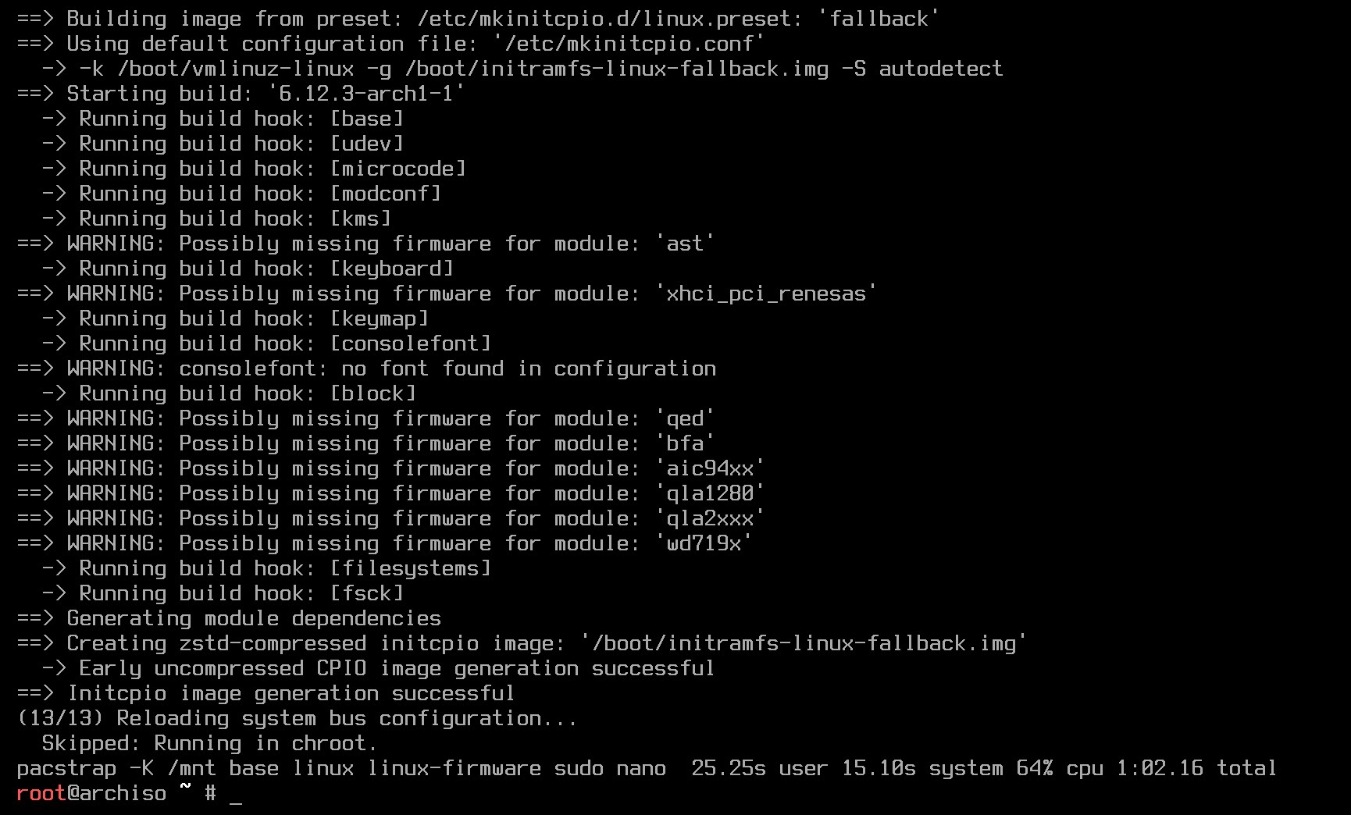Click the '@archiso' hostname in the prompt

click(116, 793)
